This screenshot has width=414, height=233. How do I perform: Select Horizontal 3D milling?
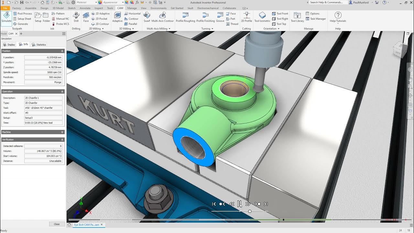[x=132, y=14]
